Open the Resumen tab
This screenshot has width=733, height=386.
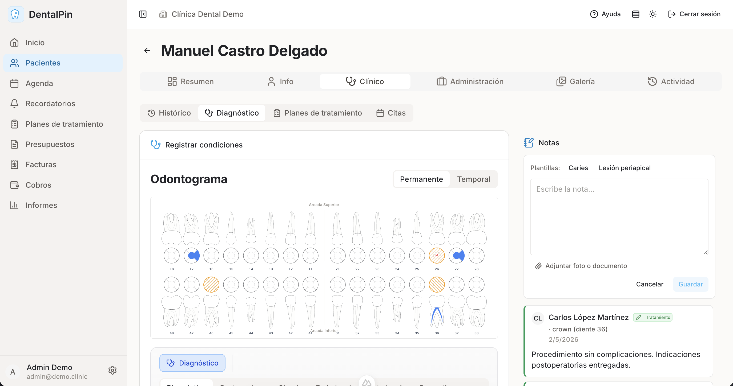(x=190, y=81)
